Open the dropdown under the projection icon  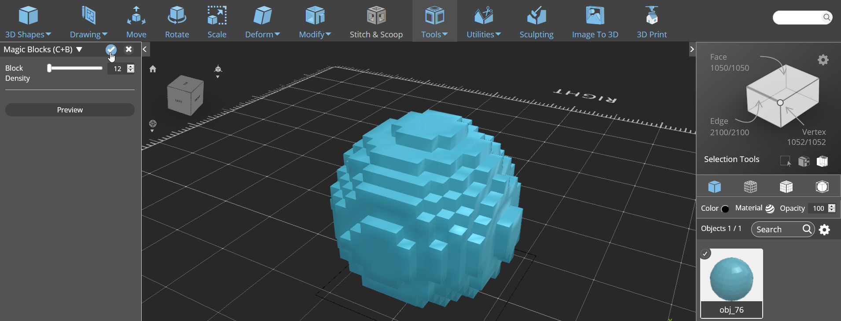click(x=217, y=77)
